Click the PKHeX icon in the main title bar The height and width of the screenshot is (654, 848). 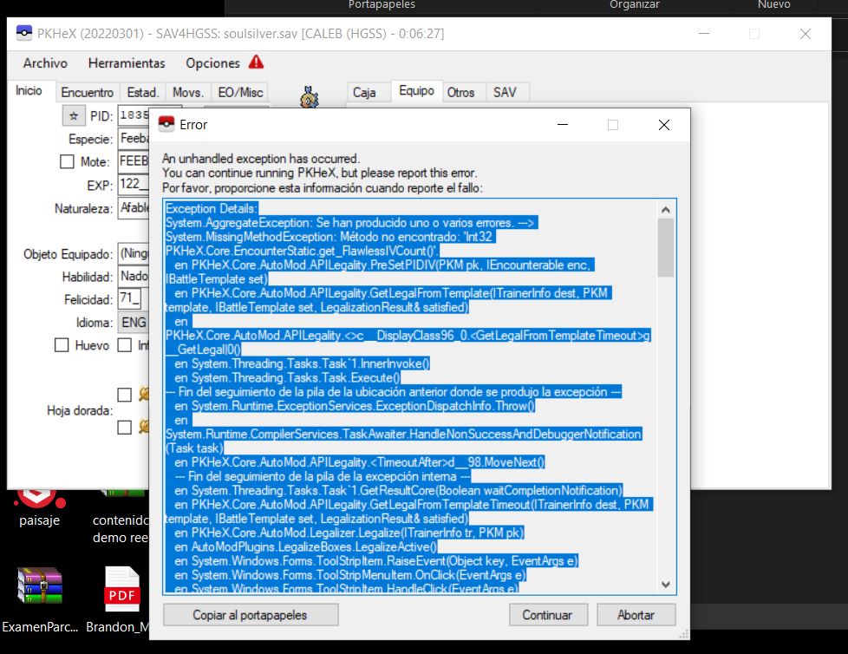pos(25,34)
